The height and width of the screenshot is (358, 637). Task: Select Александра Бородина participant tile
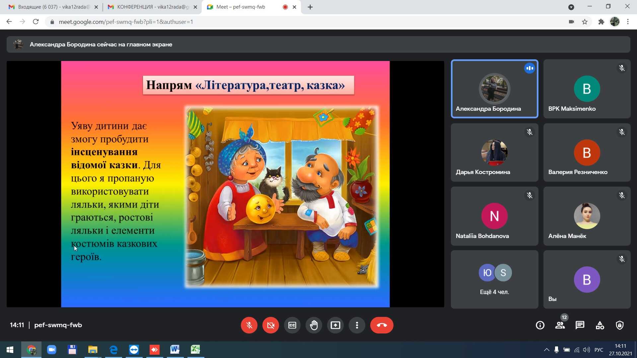(494, 89)
